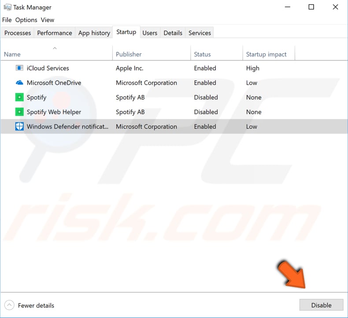348x318 pixels.
Task: Select the Windows Defender notificat... entry name
Action: [x=67, y=127]
